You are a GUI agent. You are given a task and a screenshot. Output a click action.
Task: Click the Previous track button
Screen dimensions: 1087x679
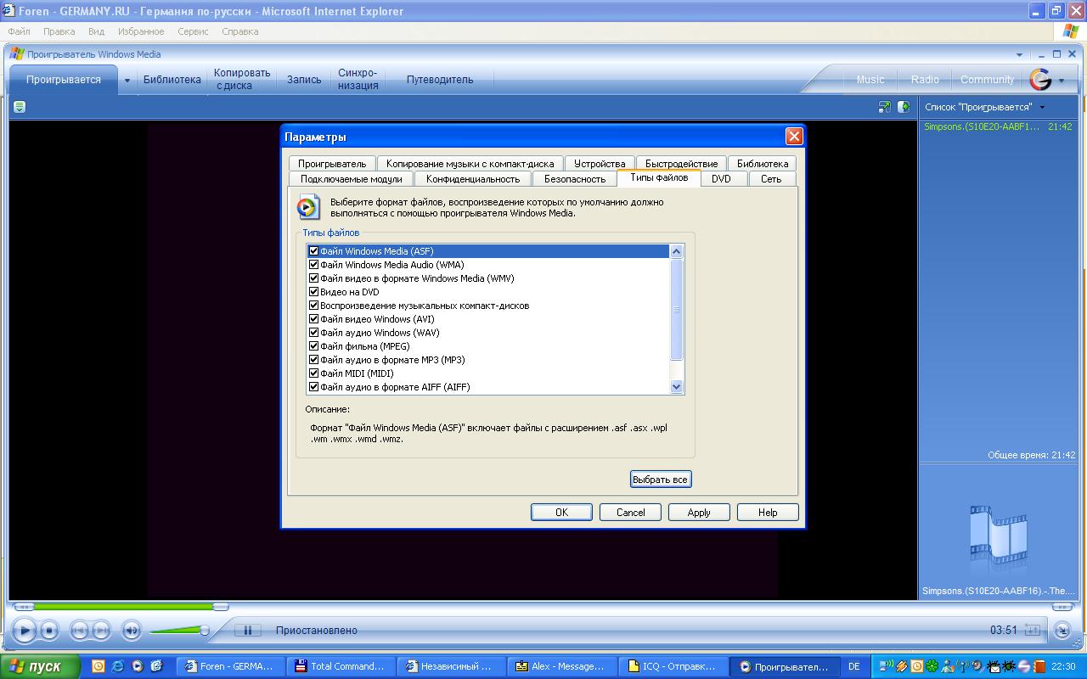tap(79, 630)
